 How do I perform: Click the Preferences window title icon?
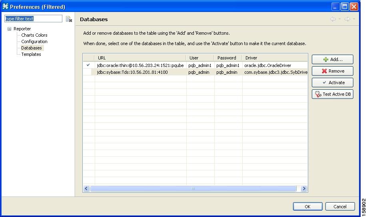pyautogui.click(x=5, y=6)
